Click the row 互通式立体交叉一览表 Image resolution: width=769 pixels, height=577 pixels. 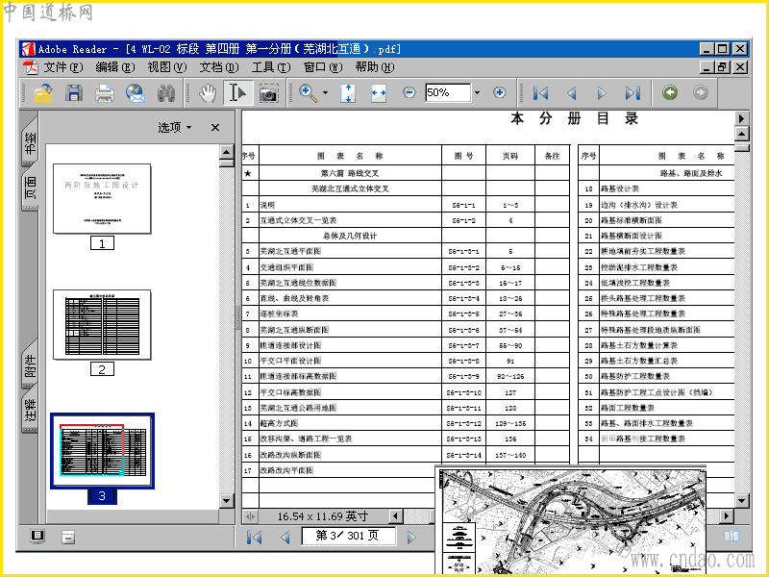(x=406, y=220)
